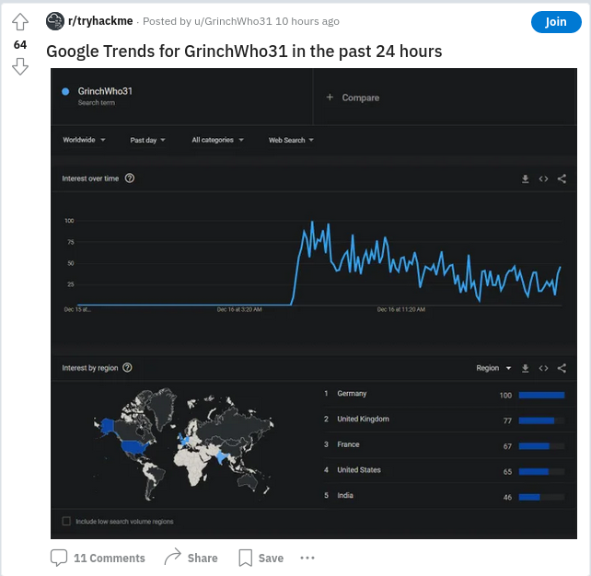Share the Interest over time chart
591x576 pixels.
[562, 179]
